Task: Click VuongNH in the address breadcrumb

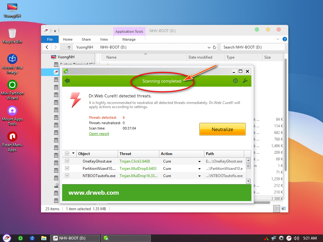Action: tap(85, 47)
